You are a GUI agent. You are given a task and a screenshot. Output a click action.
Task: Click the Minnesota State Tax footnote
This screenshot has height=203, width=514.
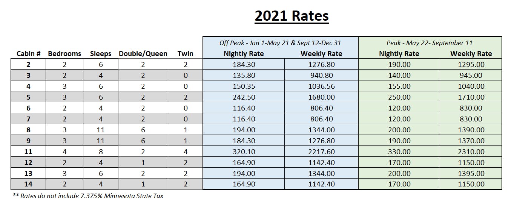point(88,196)
